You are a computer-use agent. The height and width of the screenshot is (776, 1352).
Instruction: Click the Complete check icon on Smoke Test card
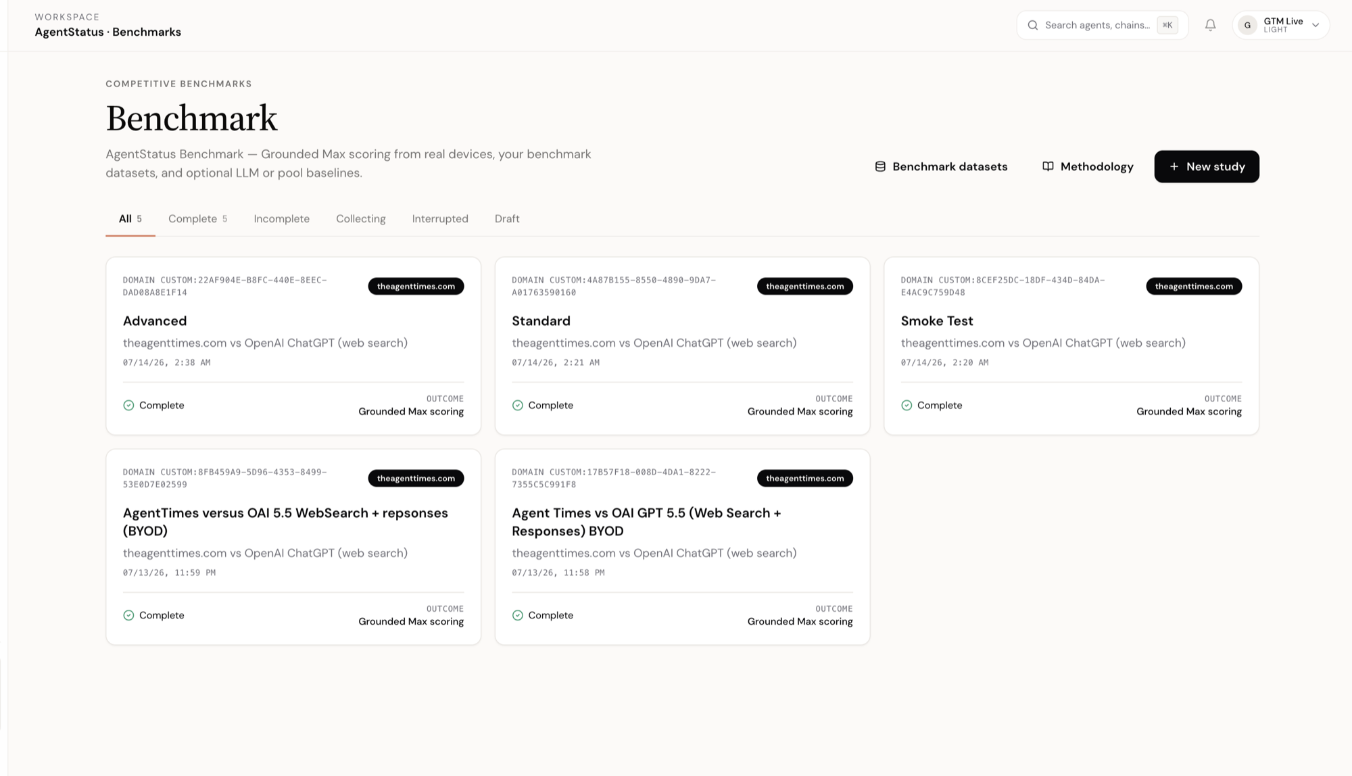click(x=907, y=406)
